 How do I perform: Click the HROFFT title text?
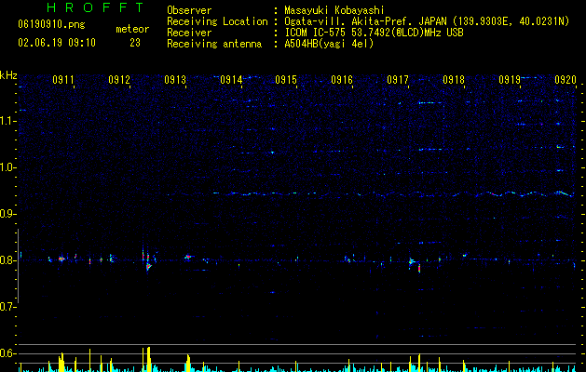point(95,7)
